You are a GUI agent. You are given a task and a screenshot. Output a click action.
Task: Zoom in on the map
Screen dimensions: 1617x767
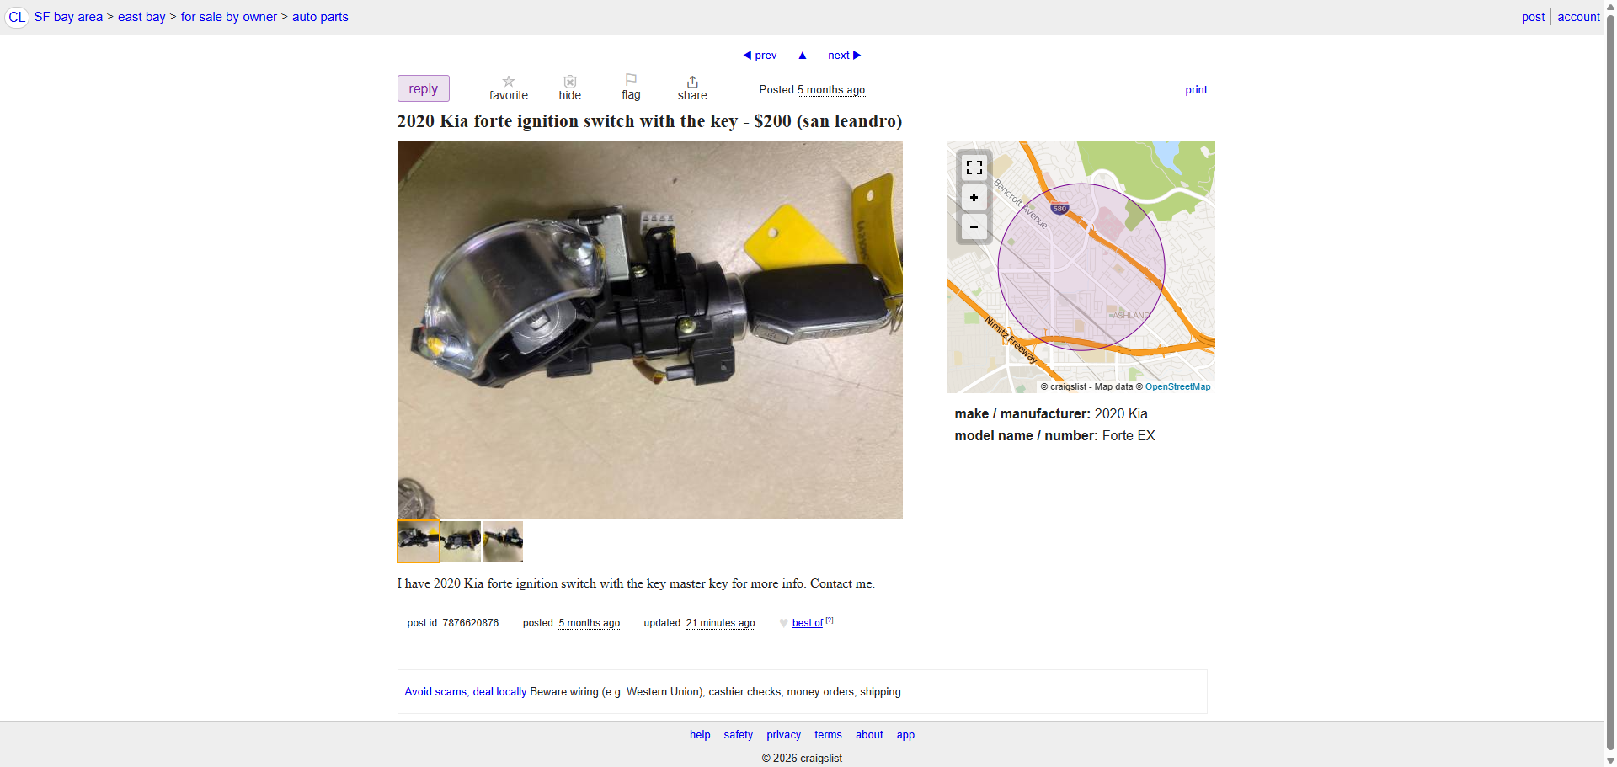point(974,197)
